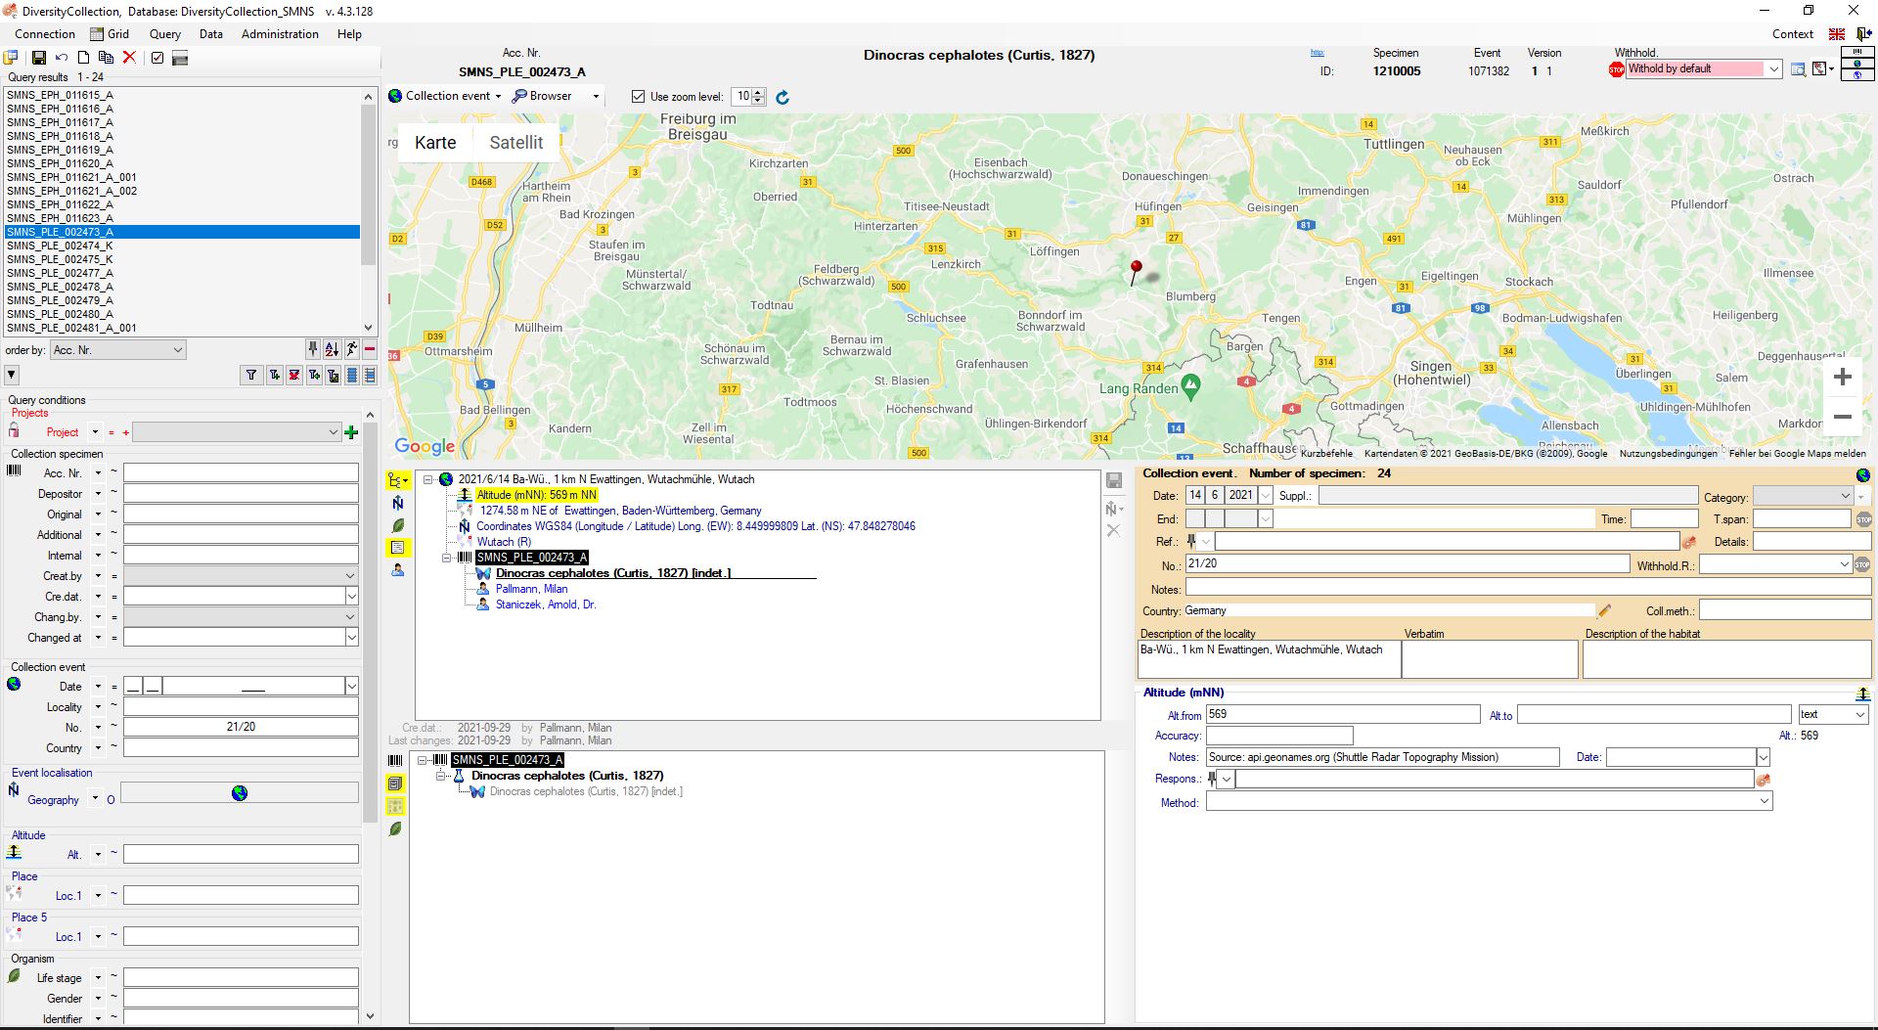Image resolution: width=1878 pixels, height=1030 pixels.
Task: Refresh the map with the blue circular arrow
Action: pos(782,97)
